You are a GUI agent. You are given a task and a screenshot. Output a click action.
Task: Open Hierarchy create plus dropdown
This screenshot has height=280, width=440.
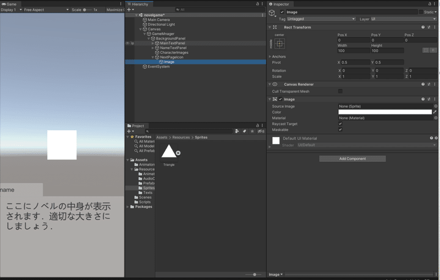130,9
